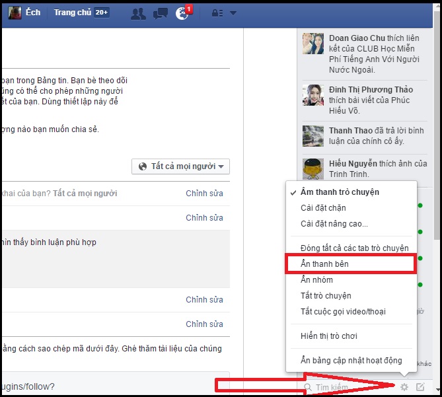Go to Trang chủ home page
This screenshot has height=397, width=442.
pyautogui.click(x=73, y=13)
